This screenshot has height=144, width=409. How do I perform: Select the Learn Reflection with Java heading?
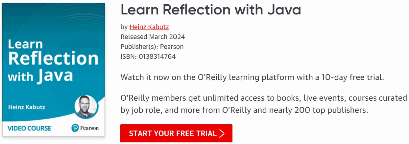(x=211, y=10)
